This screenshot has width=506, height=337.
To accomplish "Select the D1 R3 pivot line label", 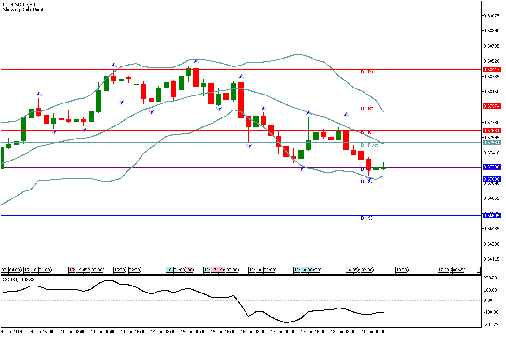I will (367, 73).
